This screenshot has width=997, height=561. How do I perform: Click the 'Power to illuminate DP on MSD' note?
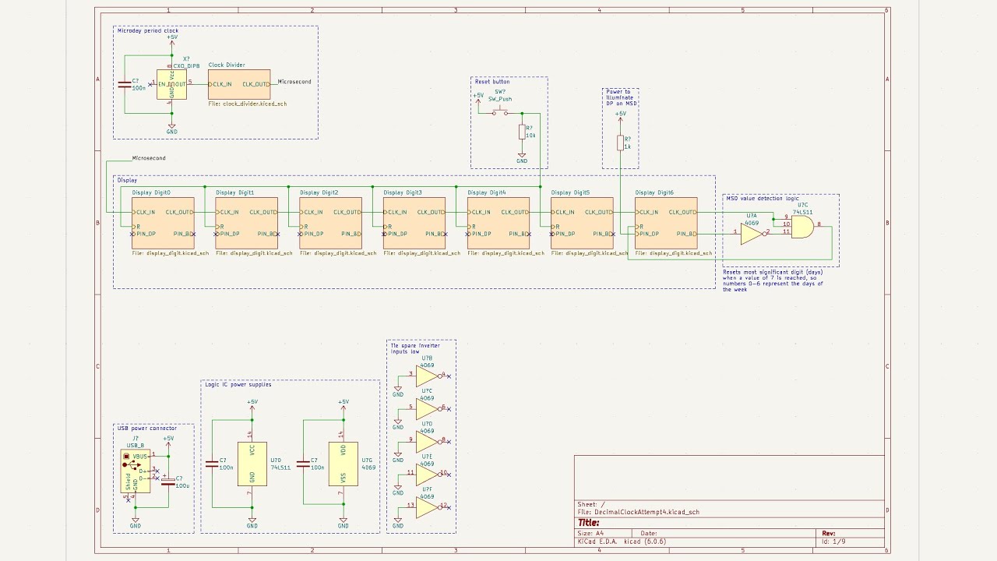[x=621, y=97]
